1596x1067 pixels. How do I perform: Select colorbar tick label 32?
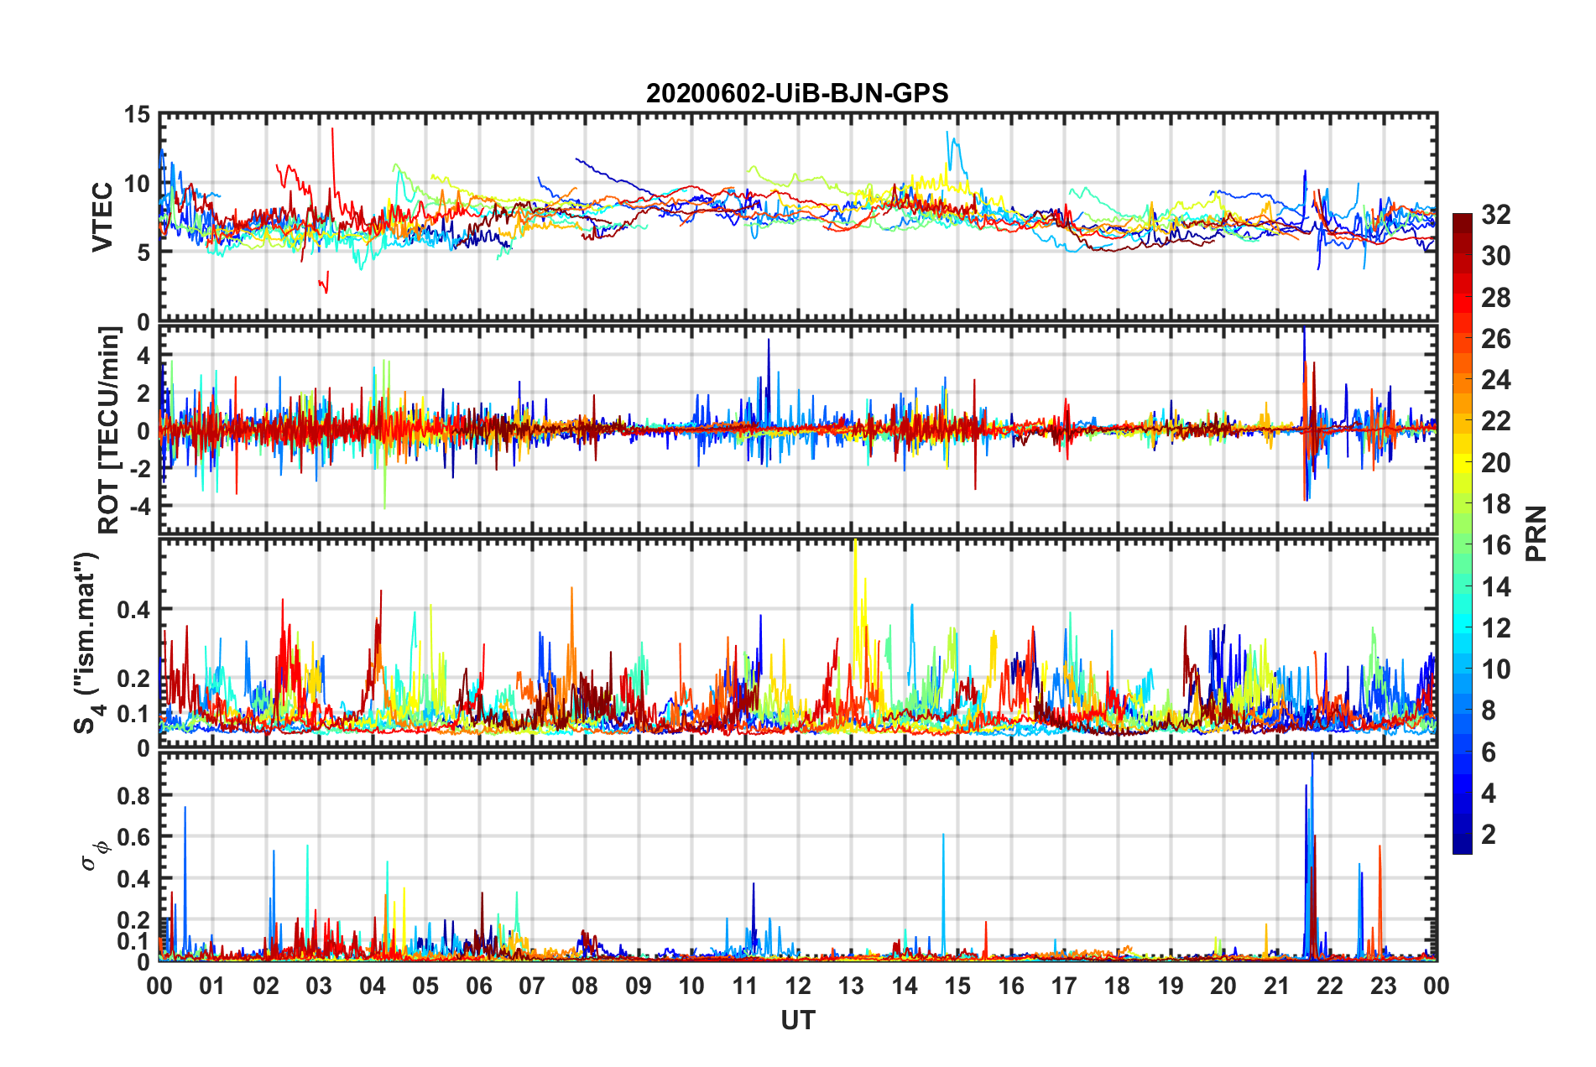[1495, 215]
